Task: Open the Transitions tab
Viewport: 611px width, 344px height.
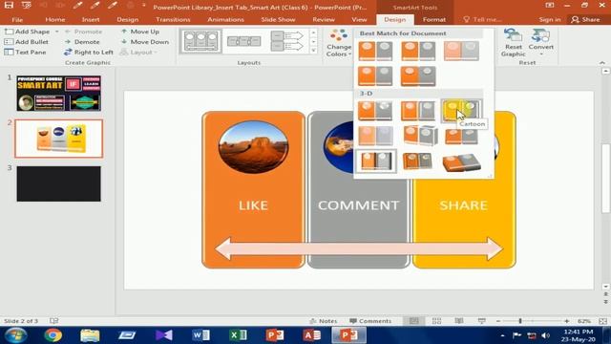Action: pos(173,19)
